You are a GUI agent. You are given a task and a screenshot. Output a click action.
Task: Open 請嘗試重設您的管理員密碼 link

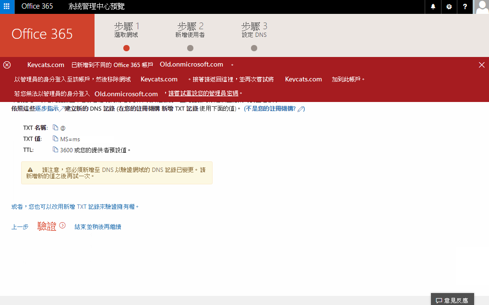(x=203, y=93)
